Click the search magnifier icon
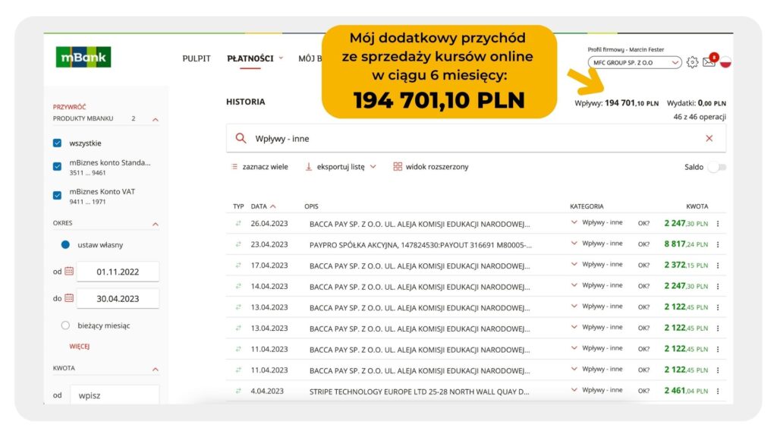This screenshot has height=437, width=777. (x=241, y=138)
